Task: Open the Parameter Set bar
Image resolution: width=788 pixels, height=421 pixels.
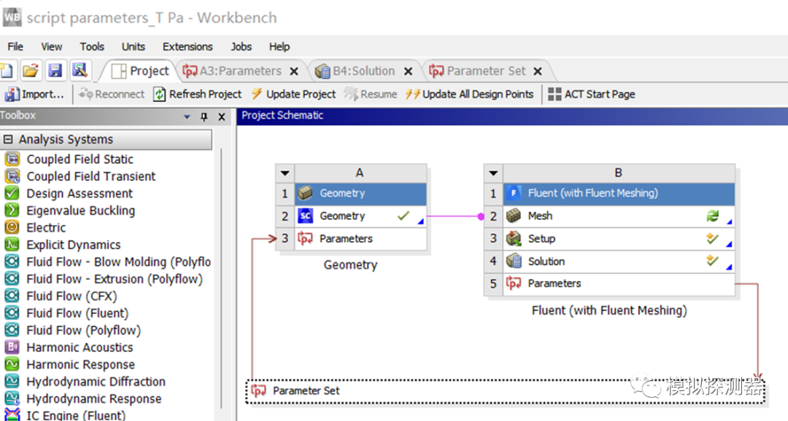Action: 505,391
